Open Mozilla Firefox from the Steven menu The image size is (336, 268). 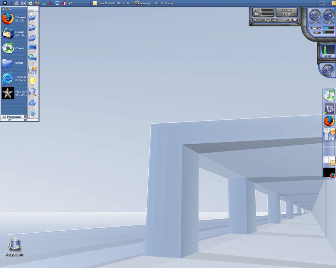[x=14, y=19]
